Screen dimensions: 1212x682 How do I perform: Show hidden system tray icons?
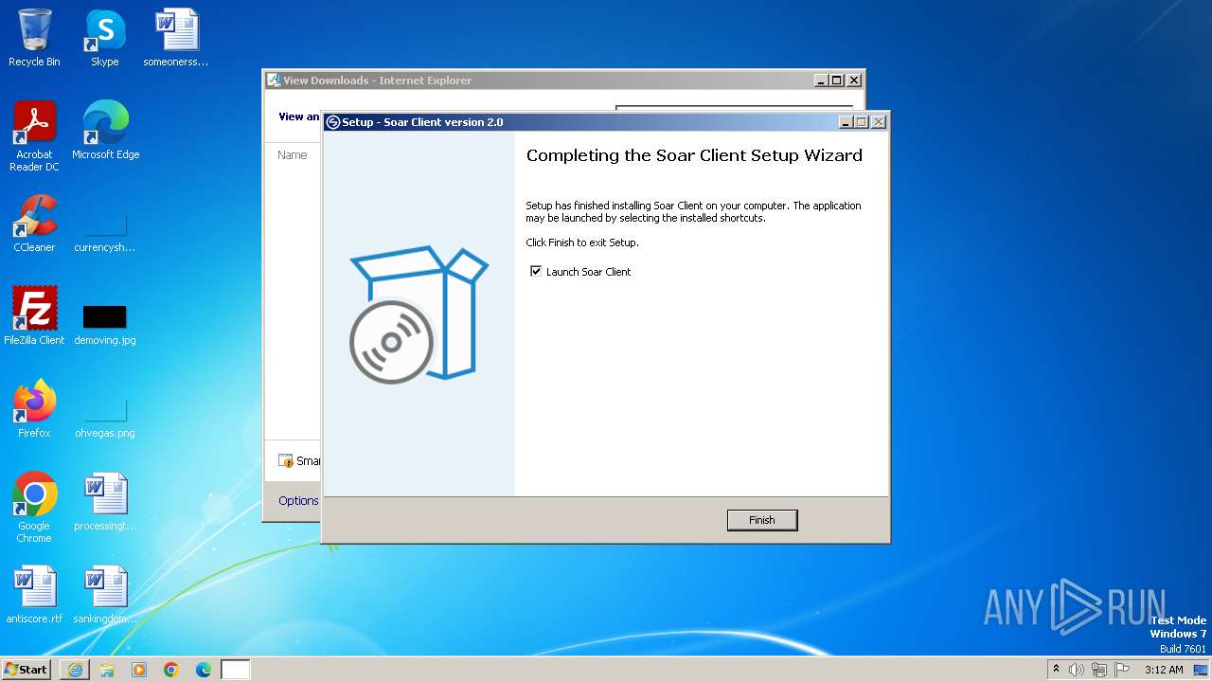(x=1056, y=670)
